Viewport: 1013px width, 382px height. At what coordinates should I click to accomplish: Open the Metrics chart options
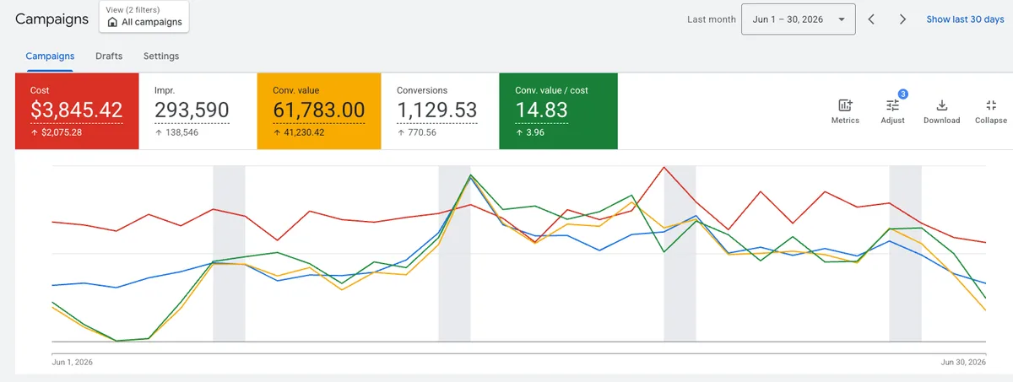tap(845, 111)
